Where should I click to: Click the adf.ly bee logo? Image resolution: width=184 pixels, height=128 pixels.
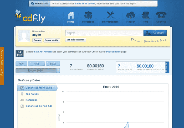point(30,17)
